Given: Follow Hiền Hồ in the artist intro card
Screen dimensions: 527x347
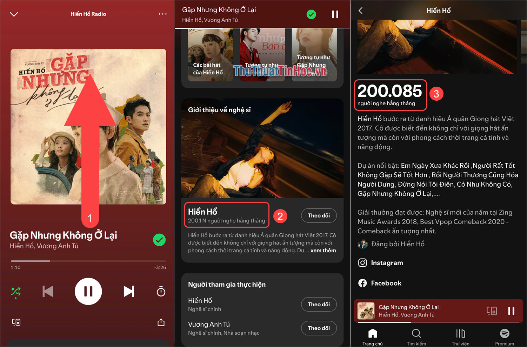Looking at the screenshot, I should click(319, 215).
